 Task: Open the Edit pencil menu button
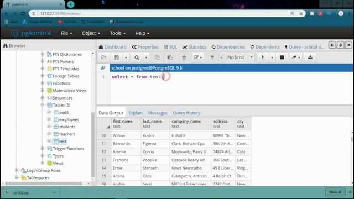tap(198, 57)
